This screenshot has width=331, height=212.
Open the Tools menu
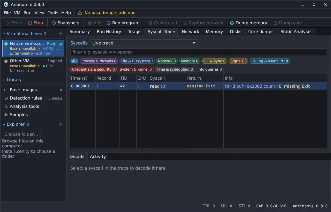point(53,13)
